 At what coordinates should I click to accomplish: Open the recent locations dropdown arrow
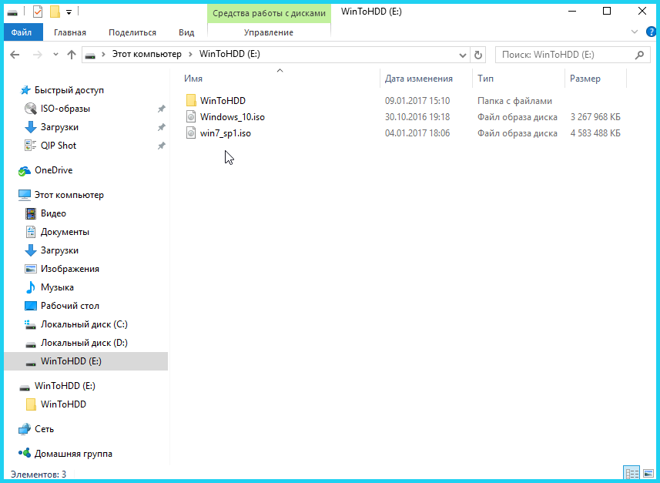tap(55, 55)
